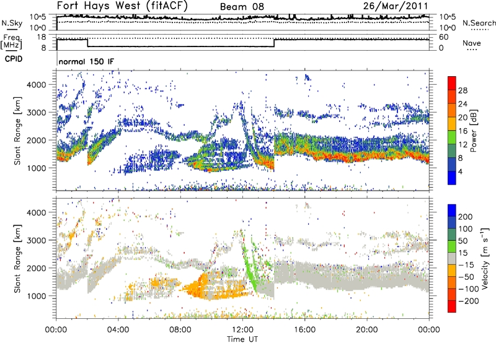Click the 'Velocity [m s⁻¹]' colorbar title
This screenshot has width=496, height=343.
(485, 258)
